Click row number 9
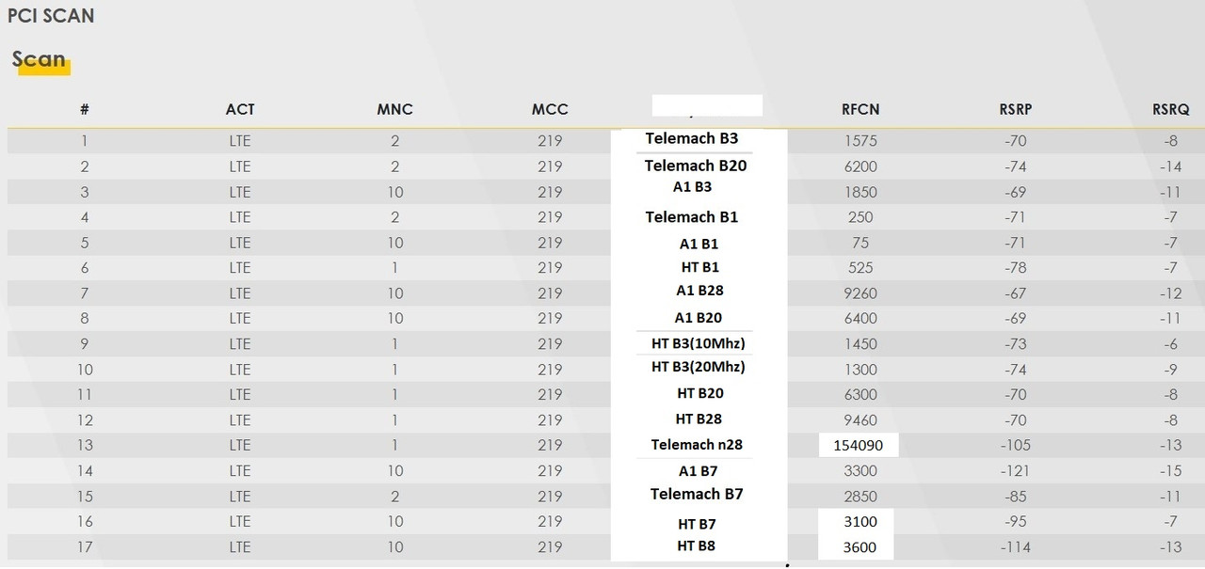The height and width of the screenshot is (569, 1205). (x=85, y=344)
